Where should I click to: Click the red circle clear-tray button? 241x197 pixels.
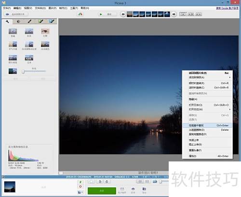[x=80, y=186]
